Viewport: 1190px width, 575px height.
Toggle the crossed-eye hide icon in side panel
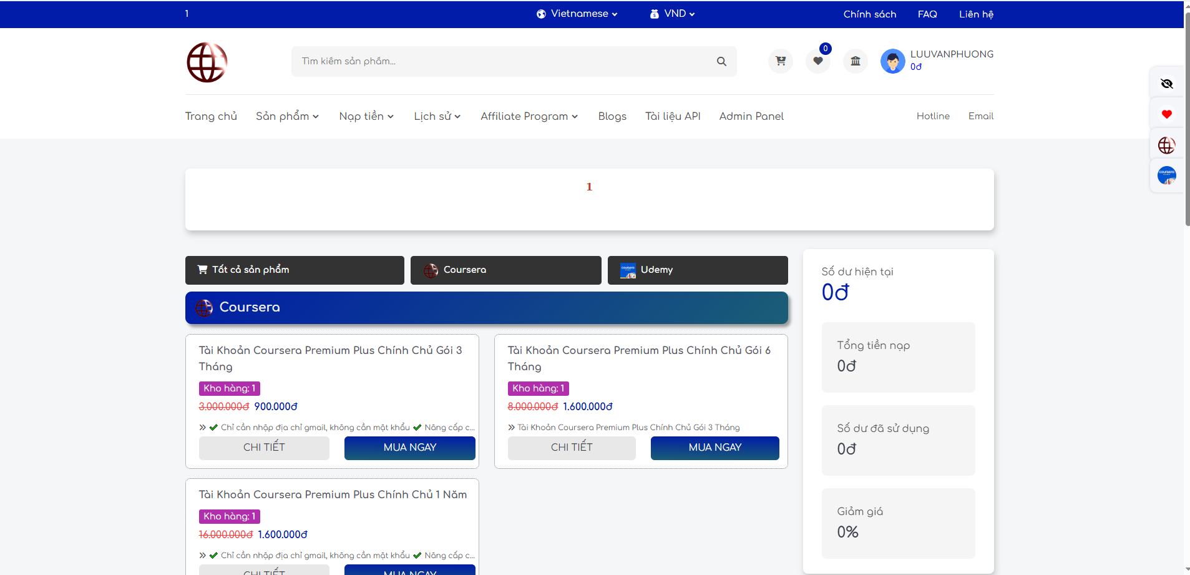[x=1166, y=84]
